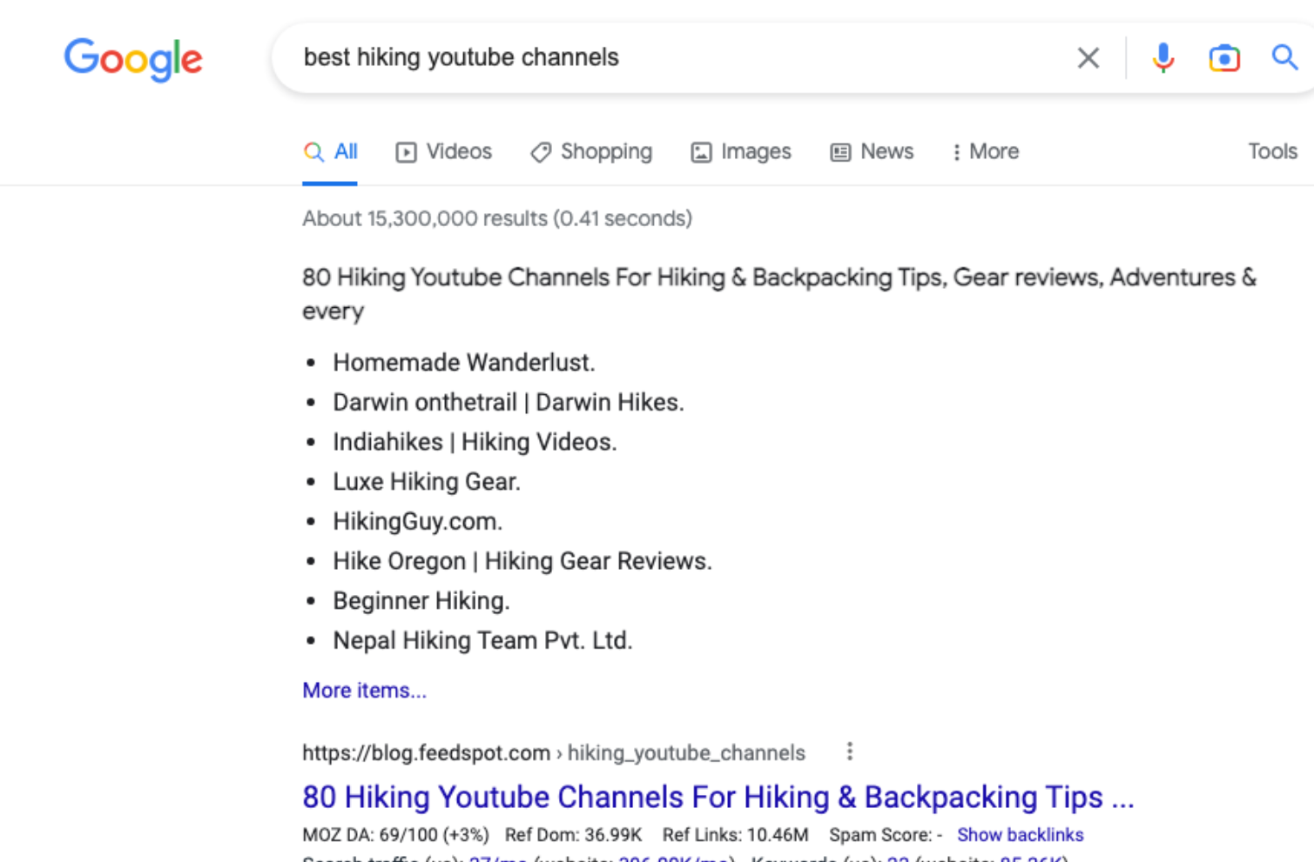The image size is (1314, 862).
Task: Switch to the Shopping tab
Action: (x=591, y=151)
